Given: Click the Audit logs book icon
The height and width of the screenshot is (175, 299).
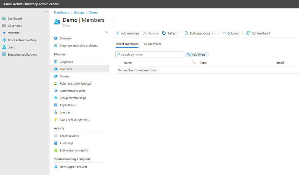Looking at the screenshot, I should pos(56,143).
